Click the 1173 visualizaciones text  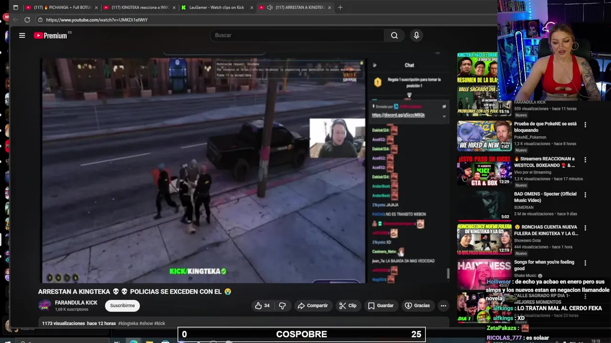point(63,323)
